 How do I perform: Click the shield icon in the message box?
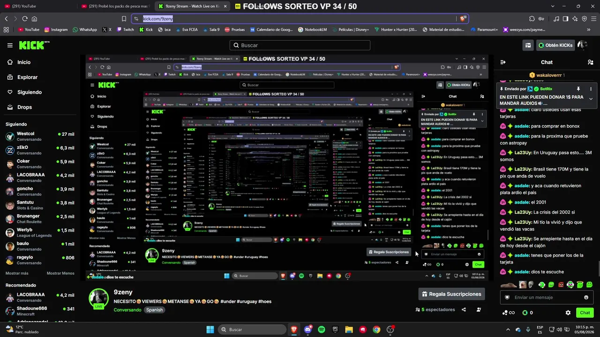(507, 297)
